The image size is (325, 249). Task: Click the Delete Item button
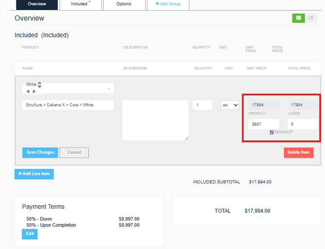point(298,152)
